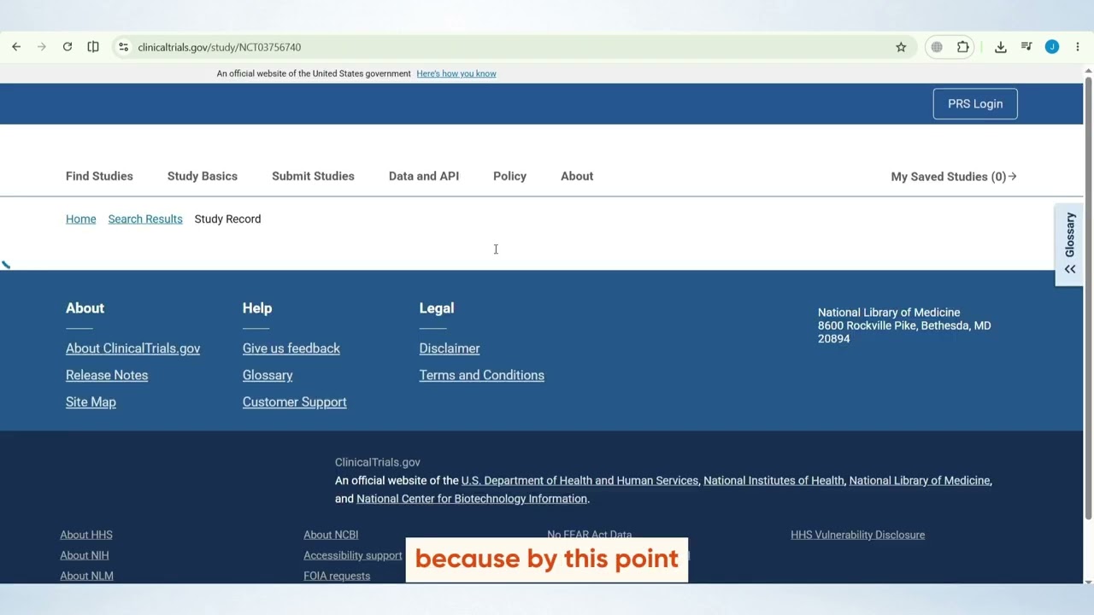The image size is (1094, 615).
Task: Open the Release Notes link
Action: pyautogui.click(x=107, y=375)
